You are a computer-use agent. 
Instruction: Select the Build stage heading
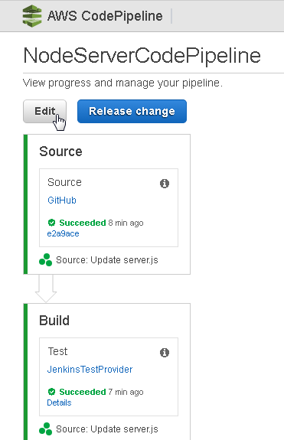(54, 321)
